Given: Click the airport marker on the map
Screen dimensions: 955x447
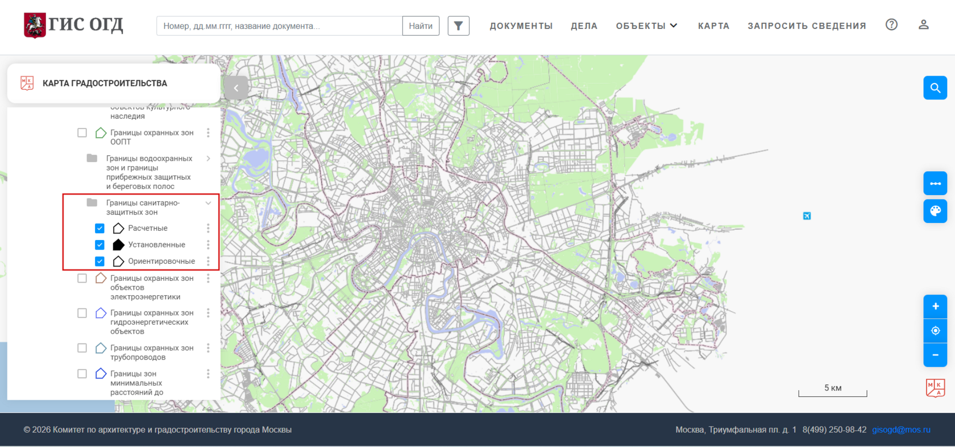Looking at the screenshot, I should [807, 216].
